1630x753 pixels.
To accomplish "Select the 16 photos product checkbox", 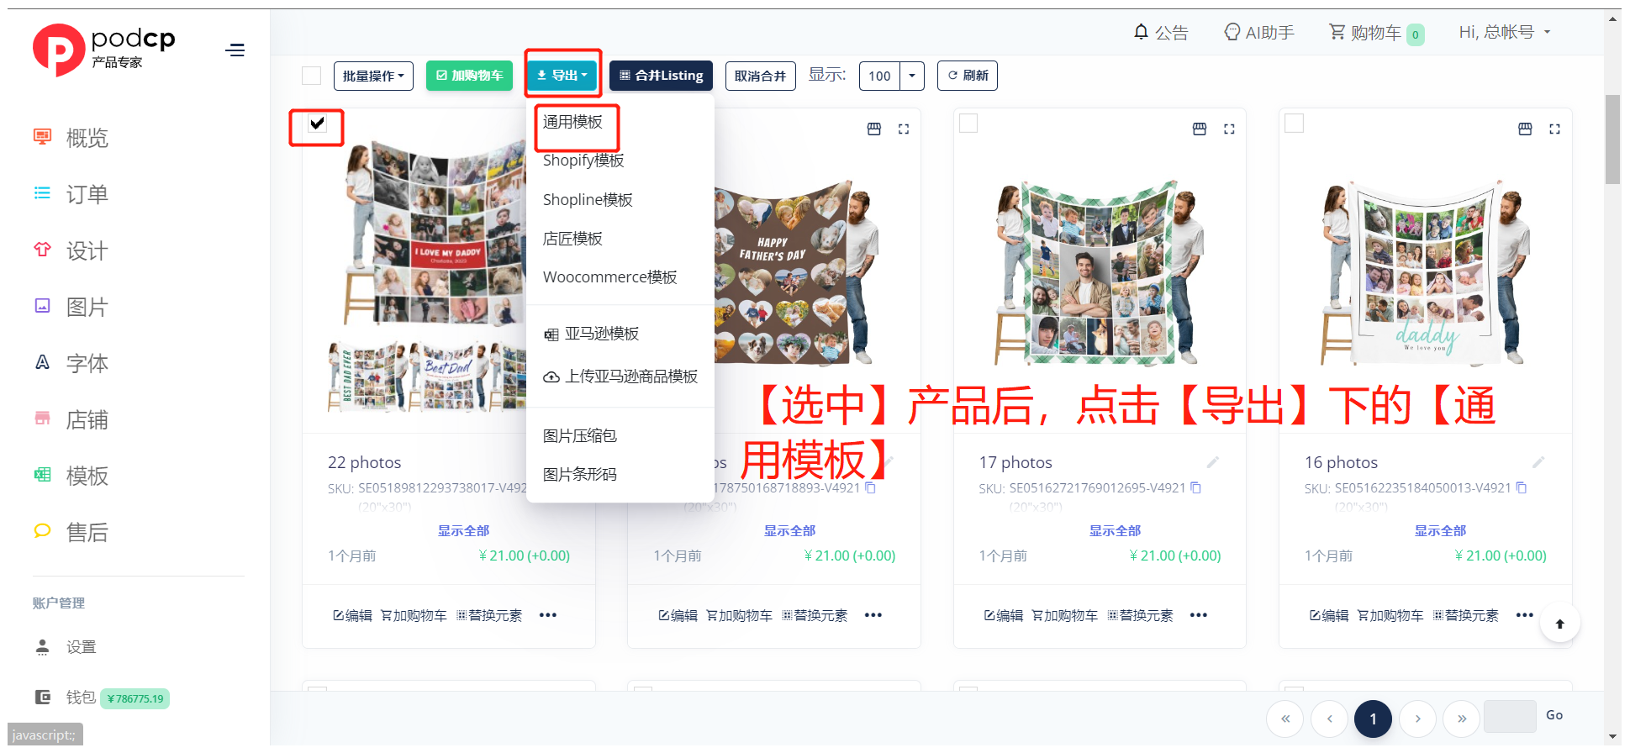I will 1295,124.
